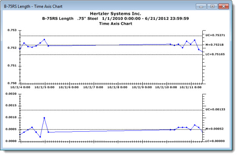Click the lowest data point in lower chart
This screenshot has height=156, width=238.
click(40, 137)
